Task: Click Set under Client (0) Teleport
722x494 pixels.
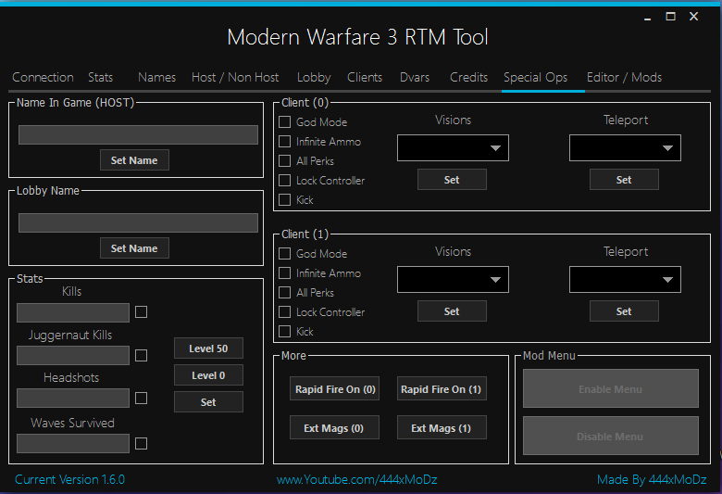Action: [x=624, y=180]
